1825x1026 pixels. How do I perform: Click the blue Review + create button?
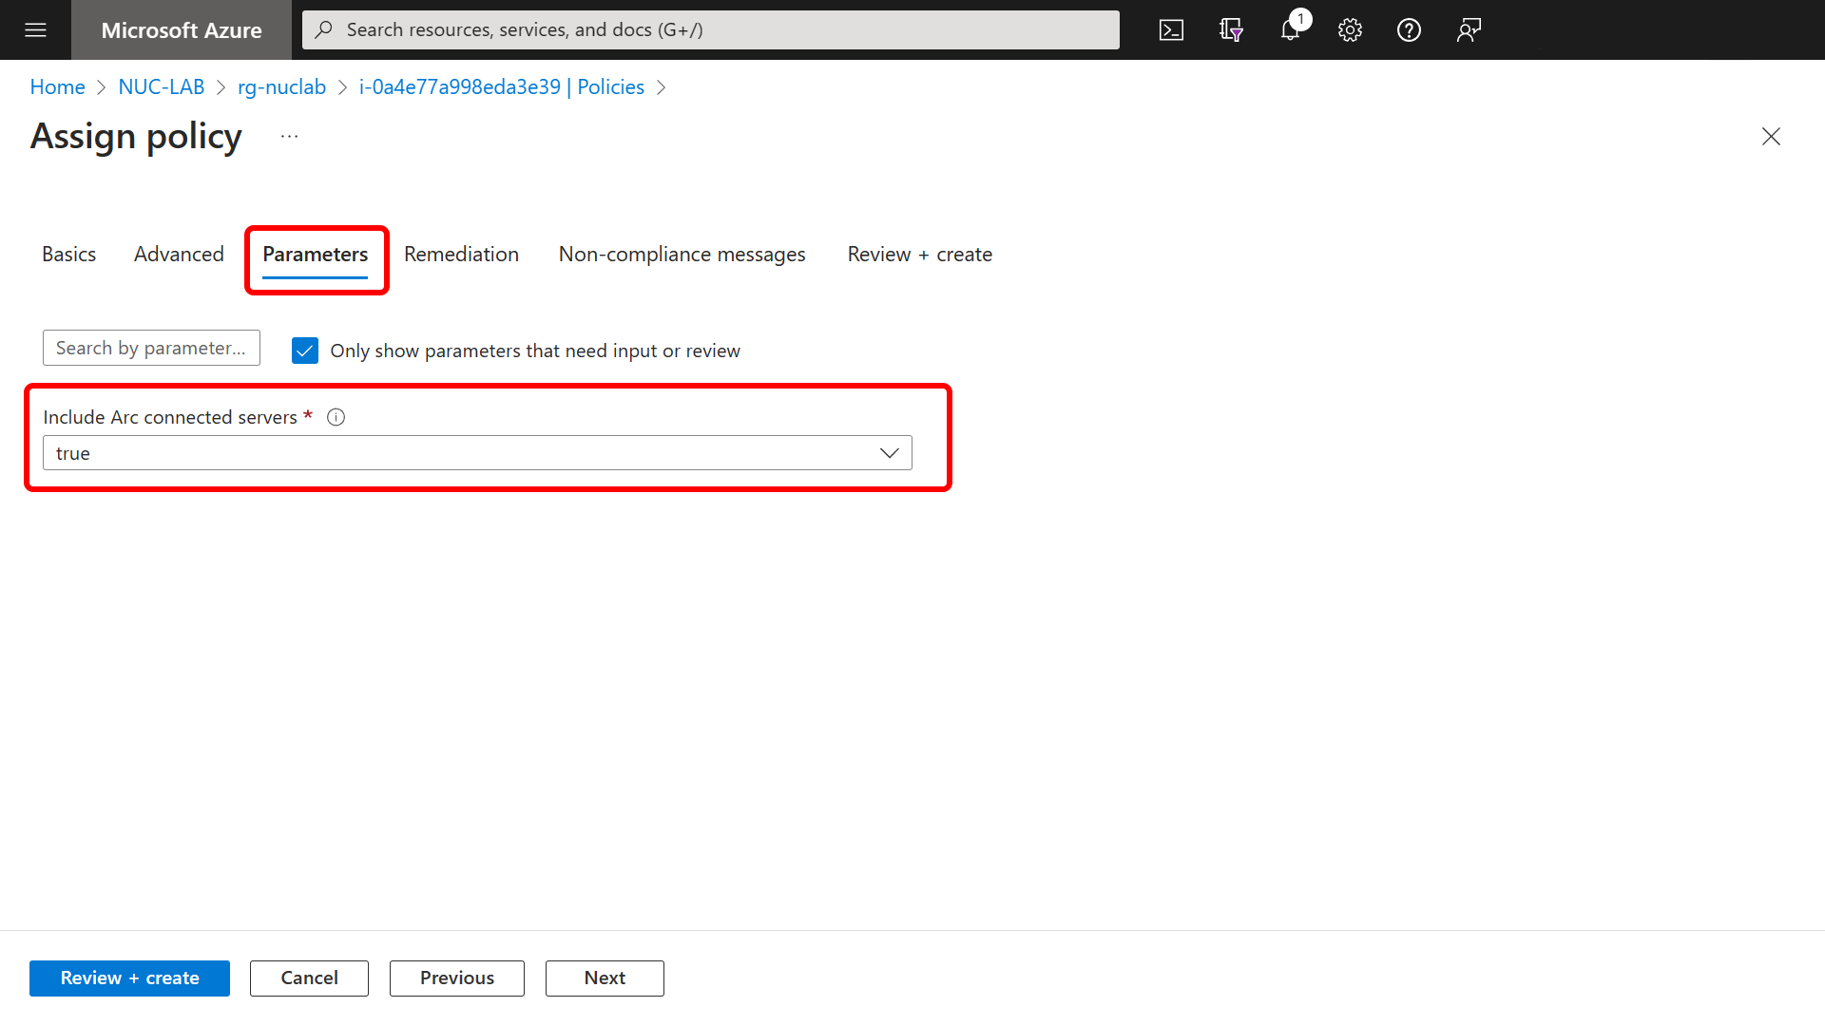tap(129, 978)
